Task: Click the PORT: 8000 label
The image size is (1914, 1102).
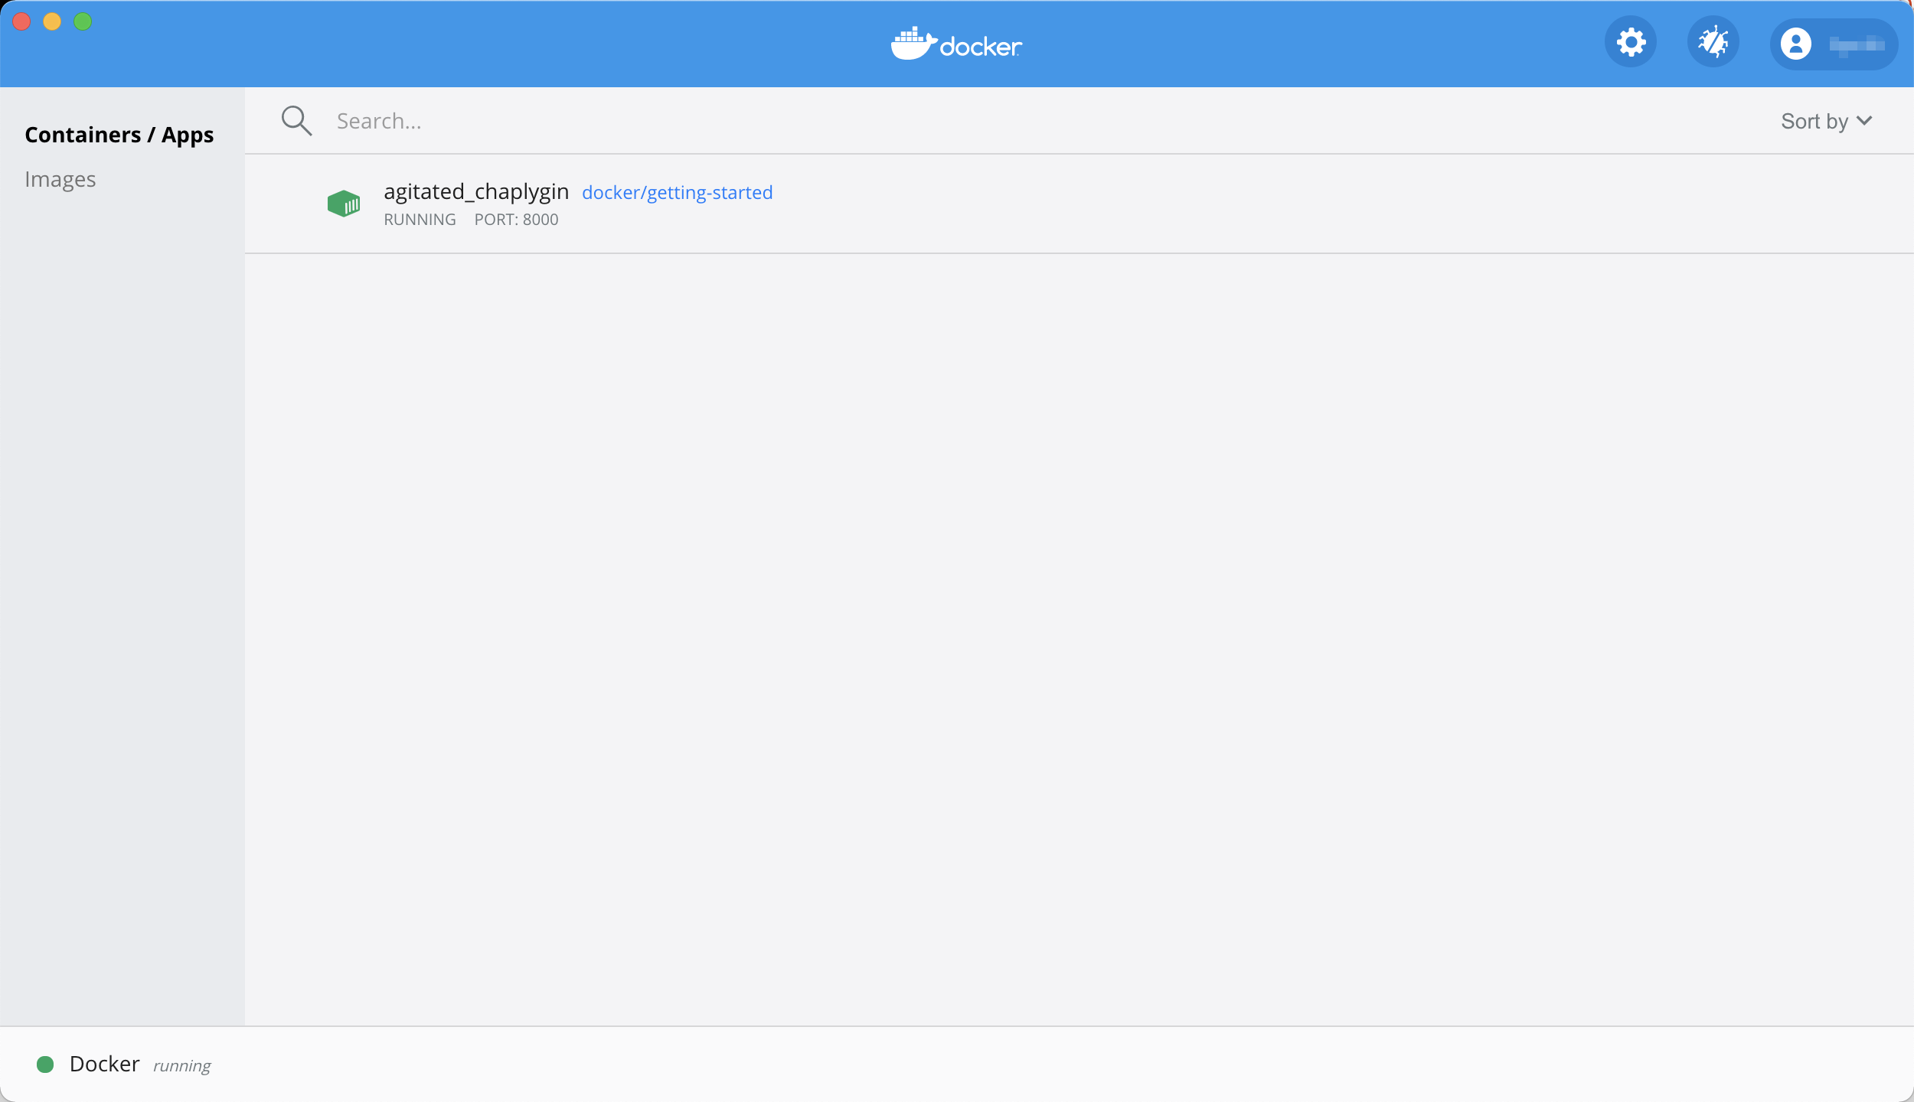Action: 517,220
